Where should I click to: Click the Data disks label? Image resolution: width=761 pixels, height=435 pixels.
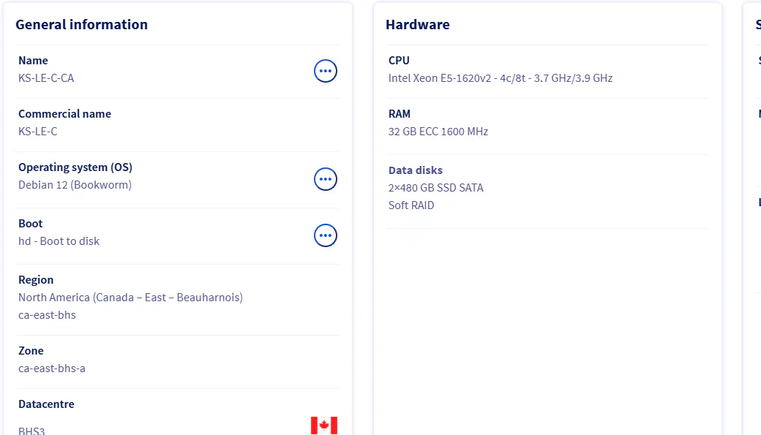(x=416, y=170)
